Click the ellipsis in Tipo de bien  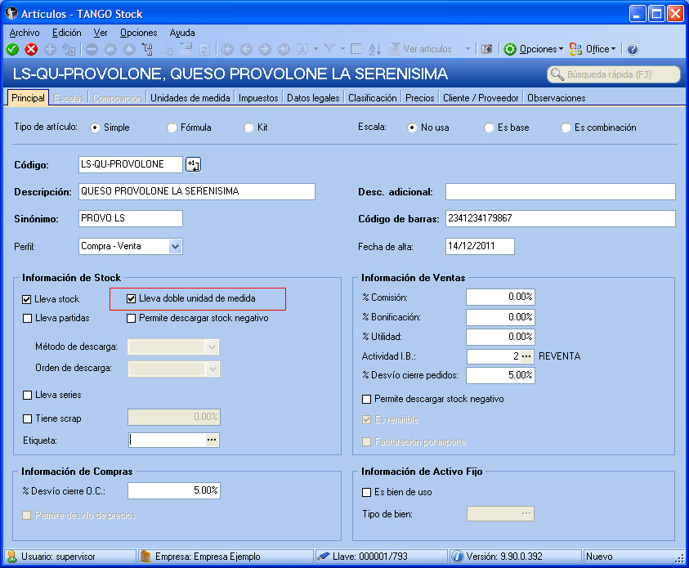pyautogui.click(x=526, y=513)
